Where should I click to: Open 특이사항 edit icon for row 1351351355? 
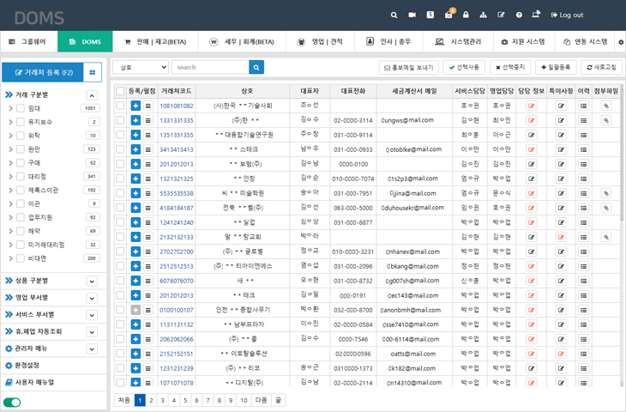pyautogui.click(x=561, y=135)
